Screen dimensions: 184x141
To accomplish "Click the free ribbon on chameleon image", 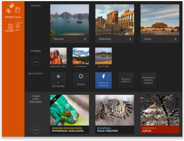I will click(x=55, y=100).
